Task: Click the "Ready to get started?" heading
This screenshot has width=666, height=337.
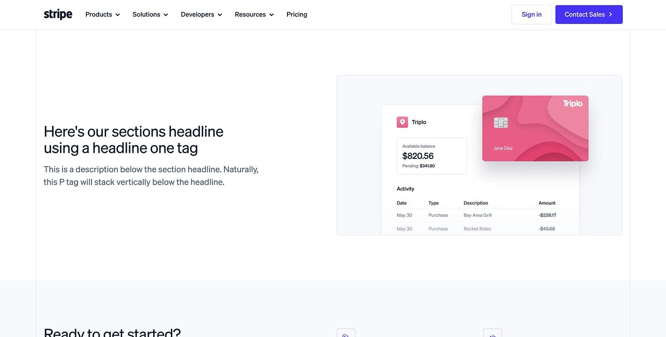Action: click(x=112, y=332)
